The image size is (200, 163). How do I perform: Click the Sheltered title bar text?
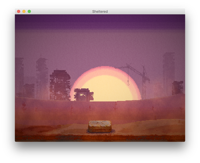100,12
